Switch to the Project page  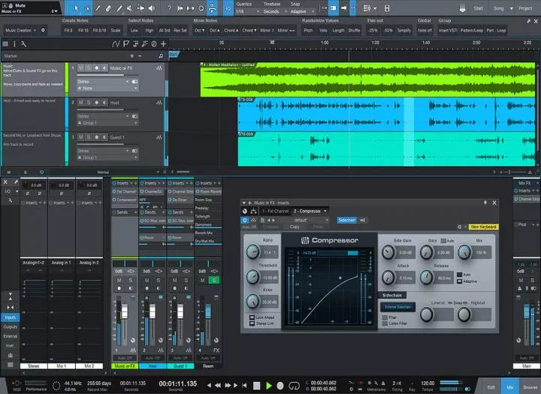pyautogui.click(x=525, y=8)
